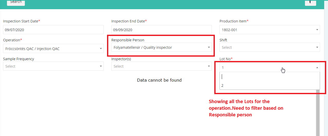Click the selected Lot No value 1
Viewport: 328px width, 136px height.
tap(223, 68)
